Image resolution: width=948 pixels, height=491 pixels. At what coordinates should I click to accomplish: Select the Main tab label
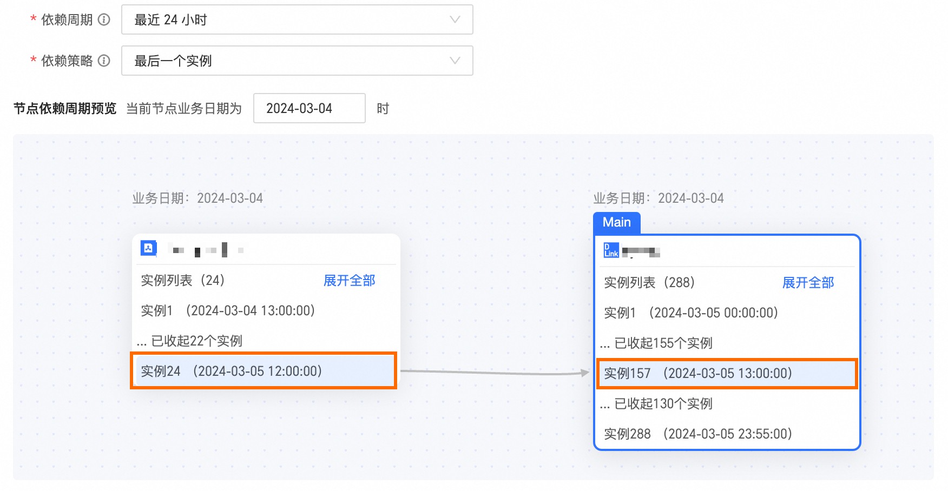[617, 223]
